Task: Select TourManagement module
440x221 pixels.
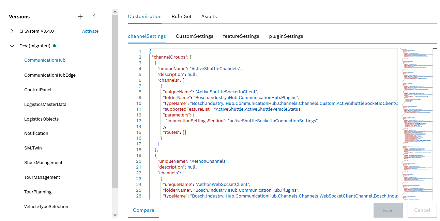Action: 42,177
